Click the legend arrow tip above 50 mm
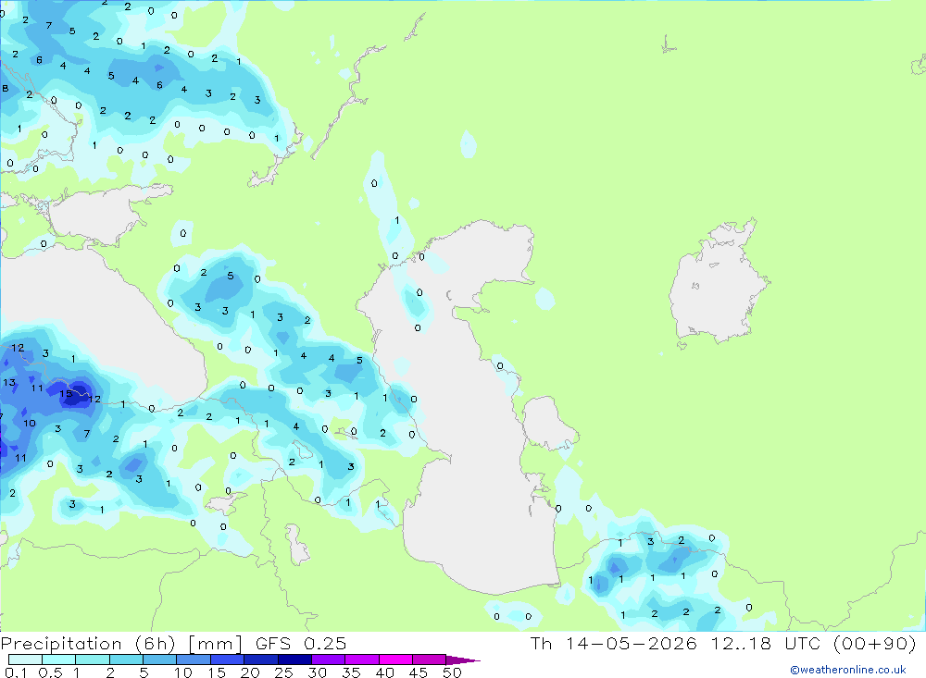This screenshot has width=926, height=678. (462, 660)
